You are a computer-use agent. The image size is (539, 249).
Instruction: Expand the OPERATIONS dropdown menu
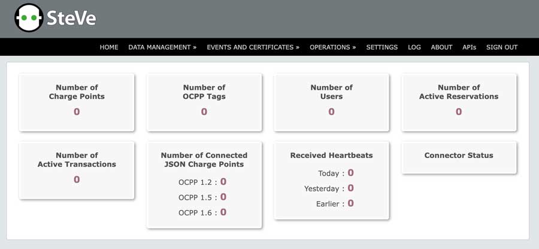[332, 47]
